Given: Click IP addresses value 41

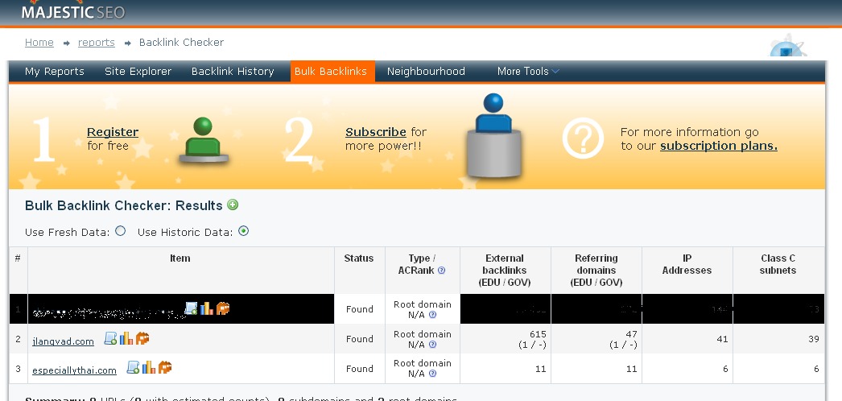Looking at the screenshot, I should (722, 339).
